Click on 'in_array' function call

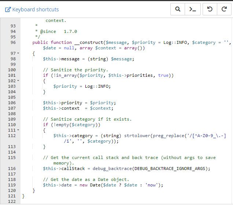66,75
